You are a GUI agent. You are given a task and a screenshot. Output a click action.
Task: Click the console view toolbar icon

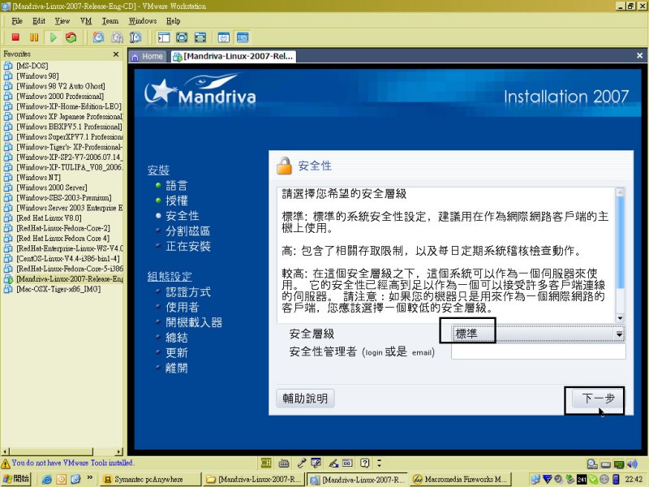pos(243,37)
